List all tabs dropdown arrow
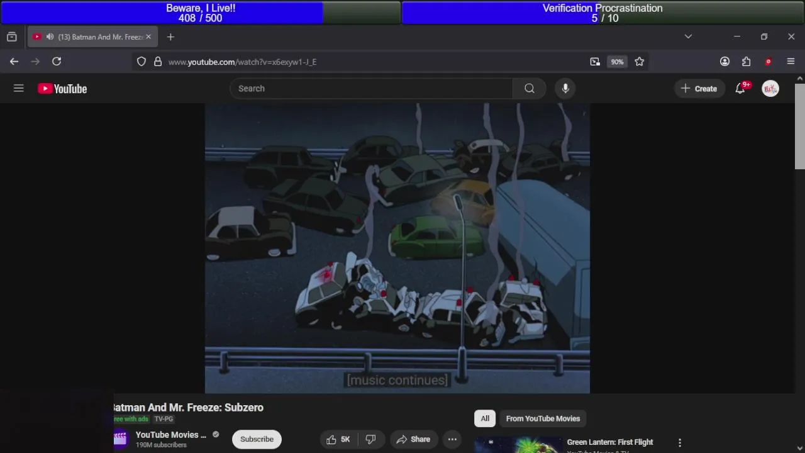 pos(688,36)
